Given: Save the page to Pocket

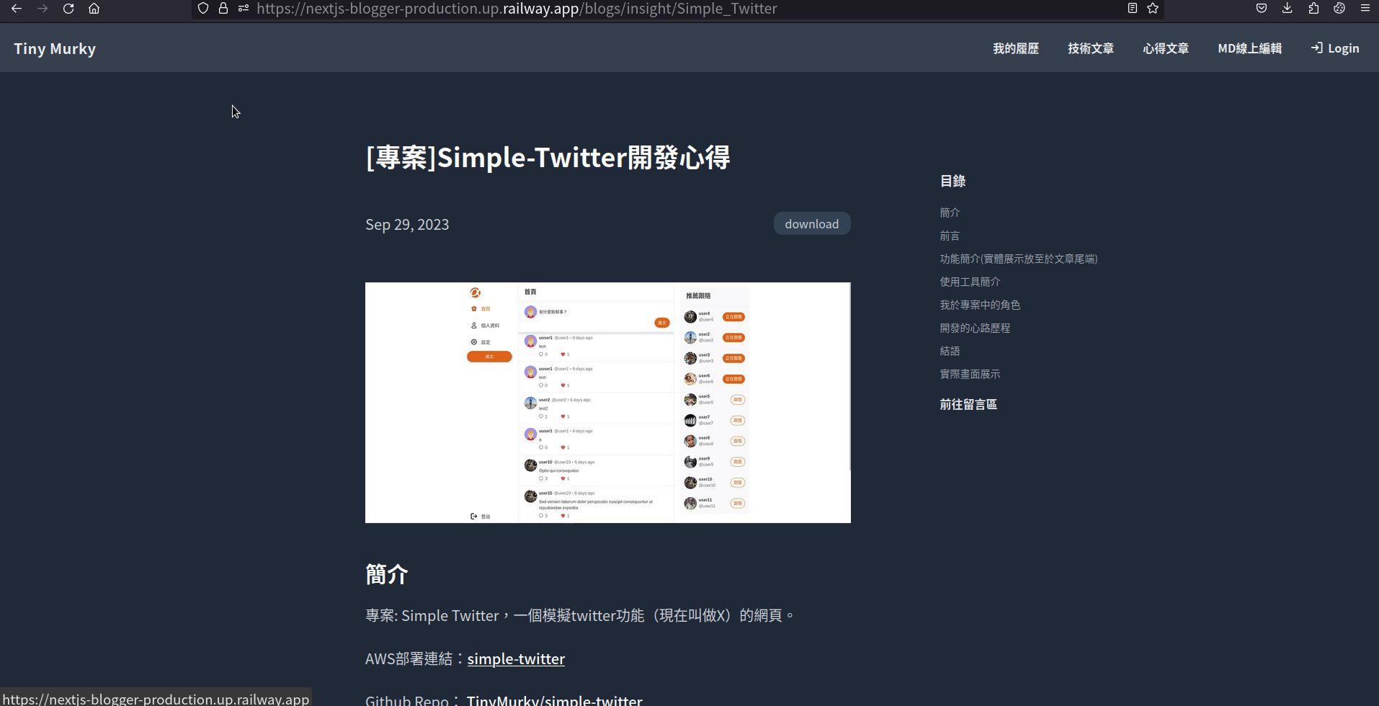Looking at the screenshot, I should point(1262,9).
